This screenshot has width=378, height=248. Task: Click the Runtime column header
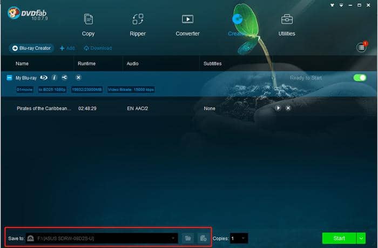[x=87, y=64]
